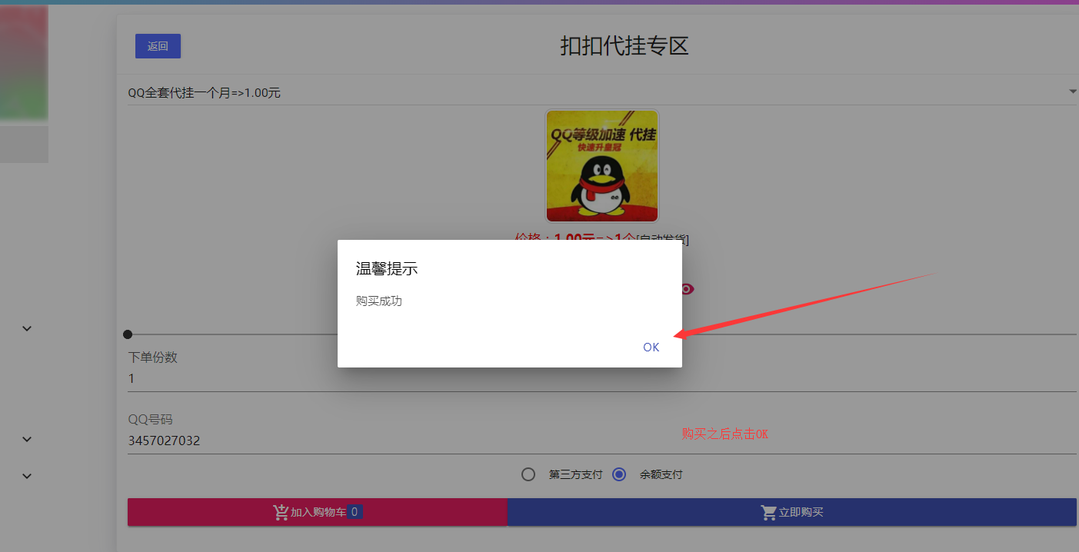Select the 第三方支付 radio button
1079x552 pixels.
(x=528, y=474)
